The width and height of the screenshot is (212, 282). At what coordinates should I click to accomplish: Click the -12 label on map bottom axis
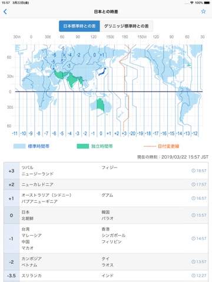(x=195, y=133)
